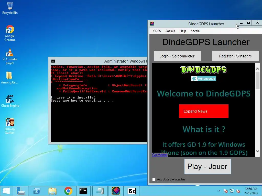This screenshot has height=196, width=262.
Task: Click the DindeGDPS Launcher title bar icon
Action: tap(152, 24)
